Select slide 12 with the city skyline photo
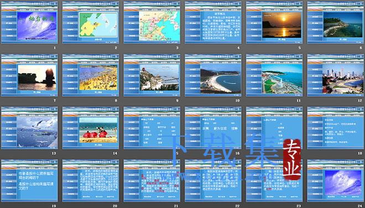 pyautogui.click(x=336, y=75)
